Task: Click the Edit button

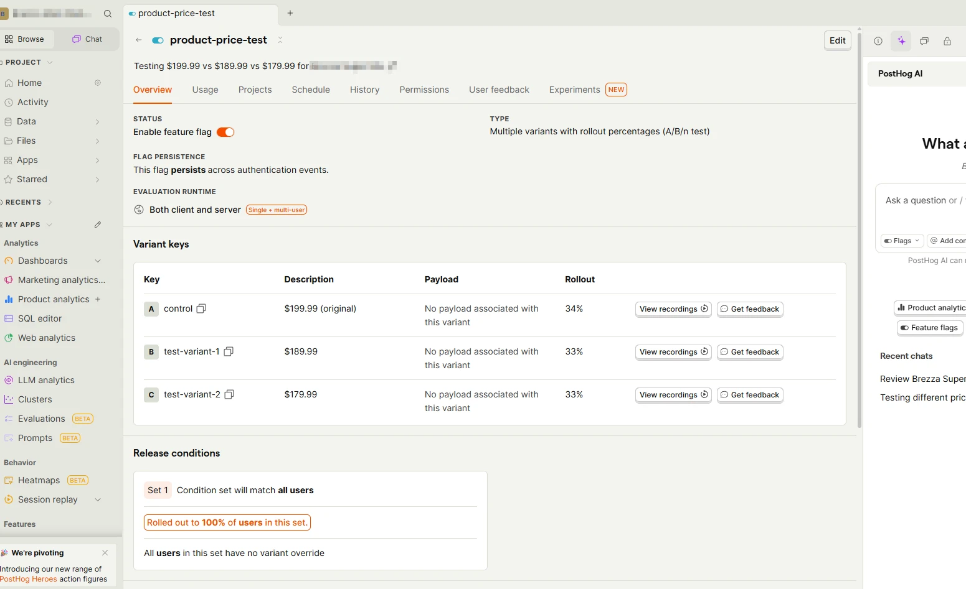Action: [837, 40]
